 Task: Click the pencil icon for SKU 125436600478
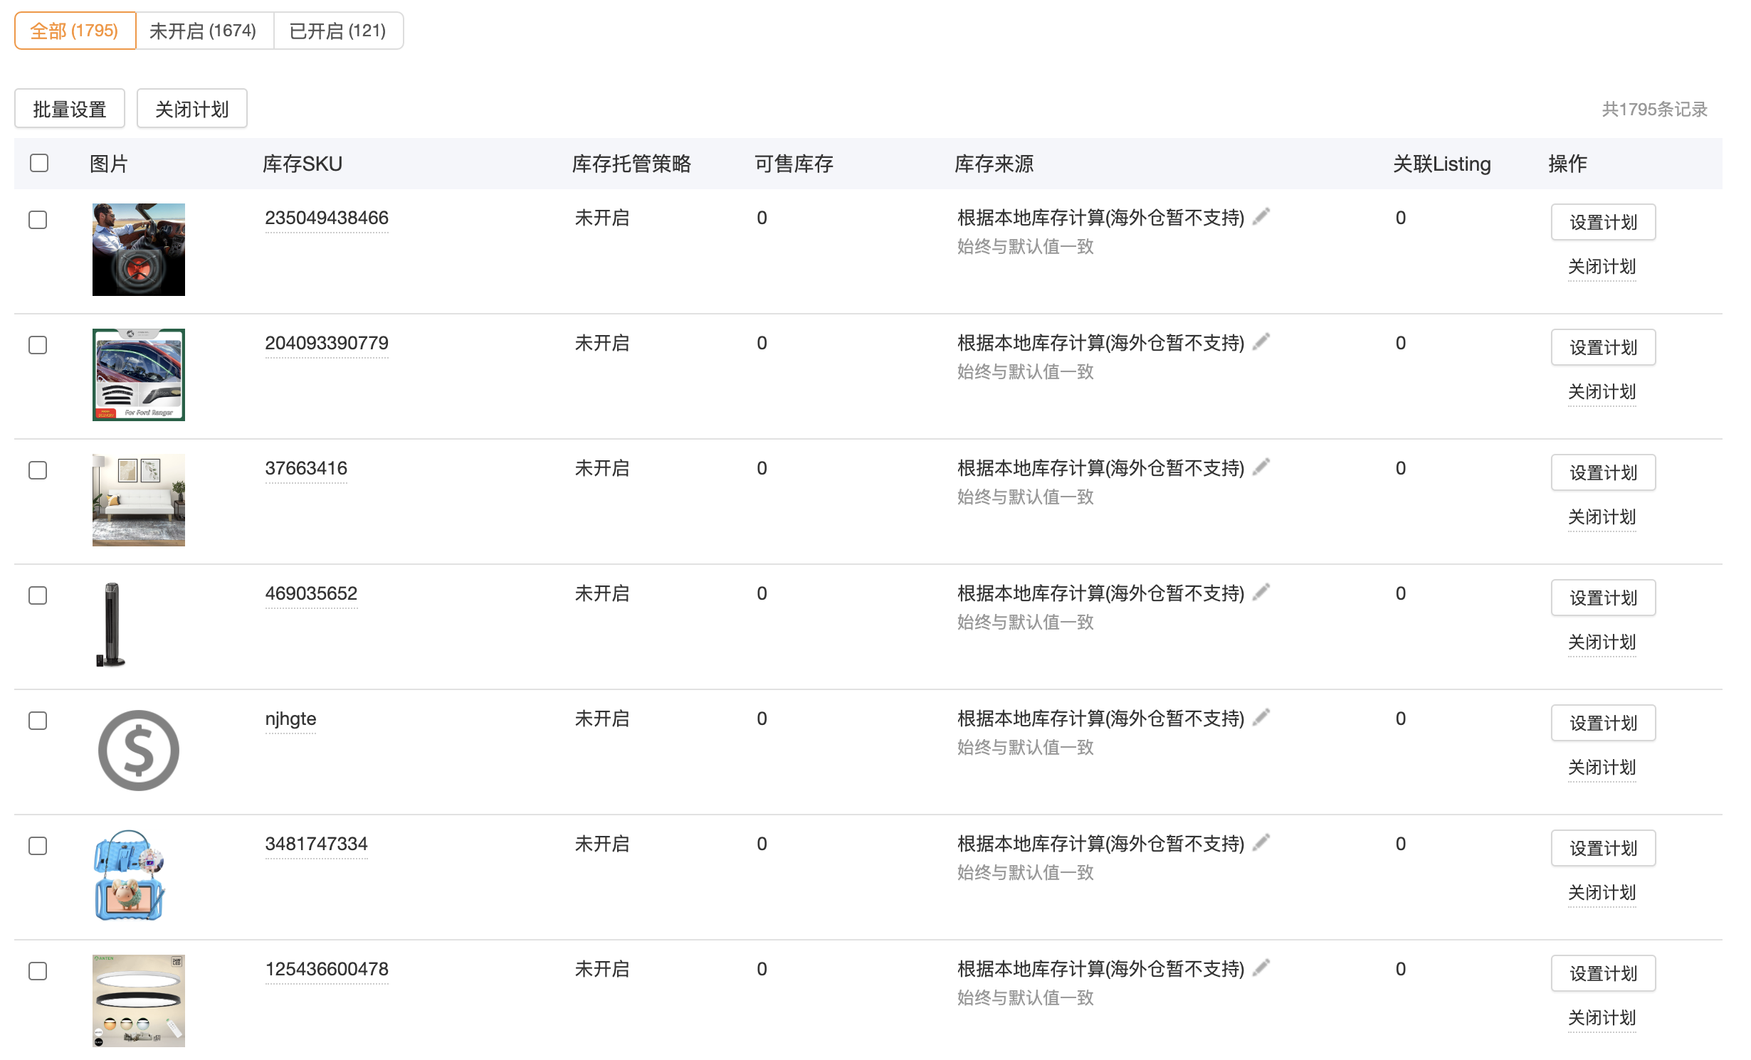[1261, 968]
